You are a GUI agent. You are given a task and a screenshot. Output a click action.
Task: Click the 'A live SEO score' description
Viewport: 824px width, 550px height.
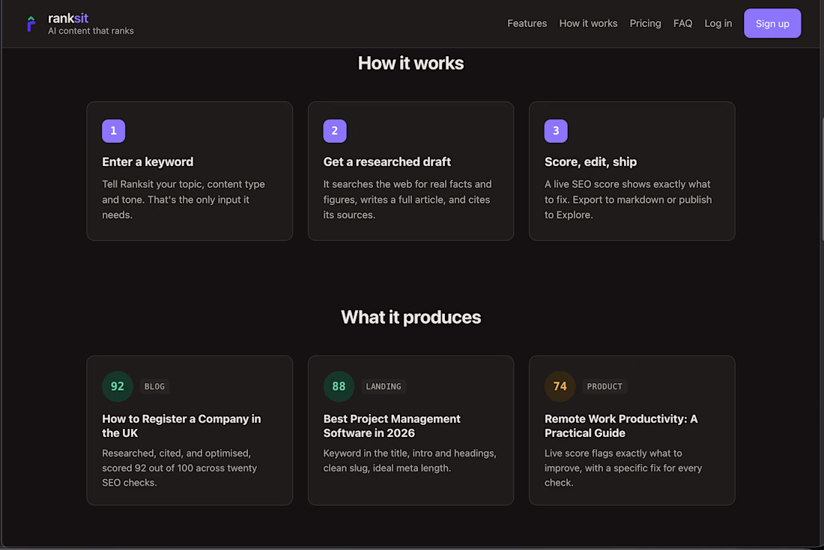pyautogui.click(x=628, y=200)
